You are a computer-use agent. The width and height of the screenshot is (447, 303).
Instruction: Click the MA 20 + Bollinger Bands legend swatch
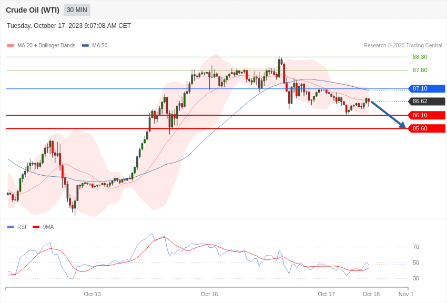(x=11, y=46)
